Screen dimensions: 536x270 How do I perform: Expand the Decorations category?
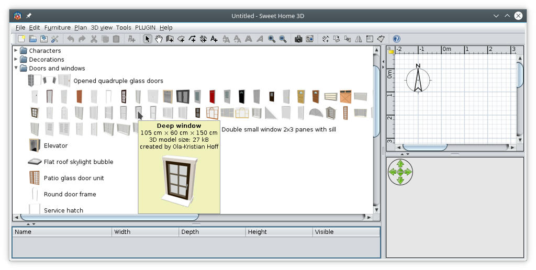click(16, 59)
